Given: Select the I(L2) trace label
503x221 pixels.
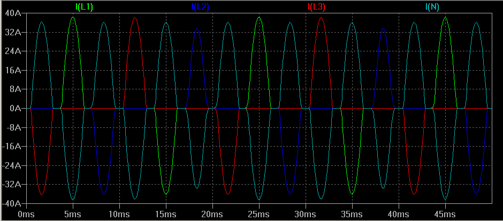Looking at the screenshot, I should tap(201, 7).
